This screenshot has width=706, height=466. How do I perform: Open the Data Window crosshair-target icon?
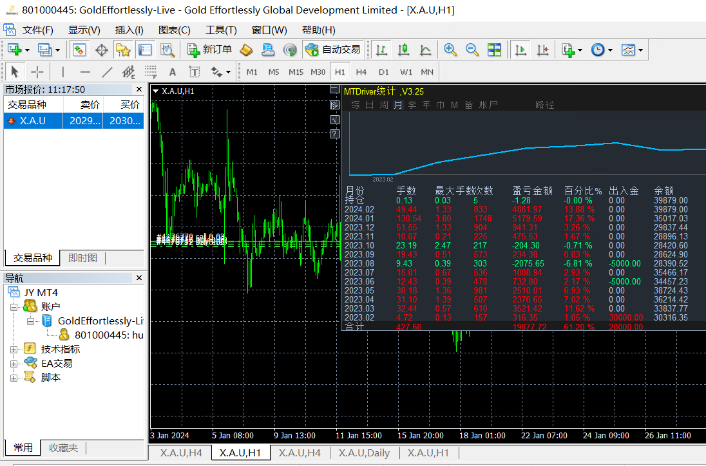102,50
